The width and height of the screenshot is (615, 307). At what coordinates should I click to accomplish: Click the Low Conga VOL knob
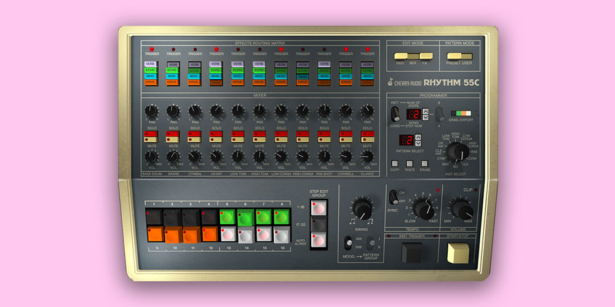(x=281, y=157)
